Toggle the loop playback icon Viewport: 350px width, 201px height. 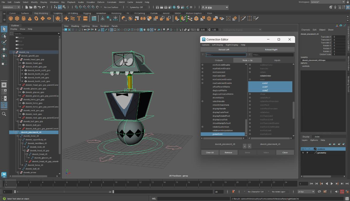coord(319,192)
